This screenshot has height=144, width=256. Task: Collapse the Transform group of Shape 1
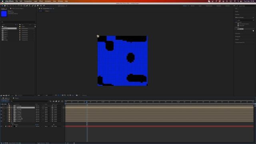[x=10, y=123]
